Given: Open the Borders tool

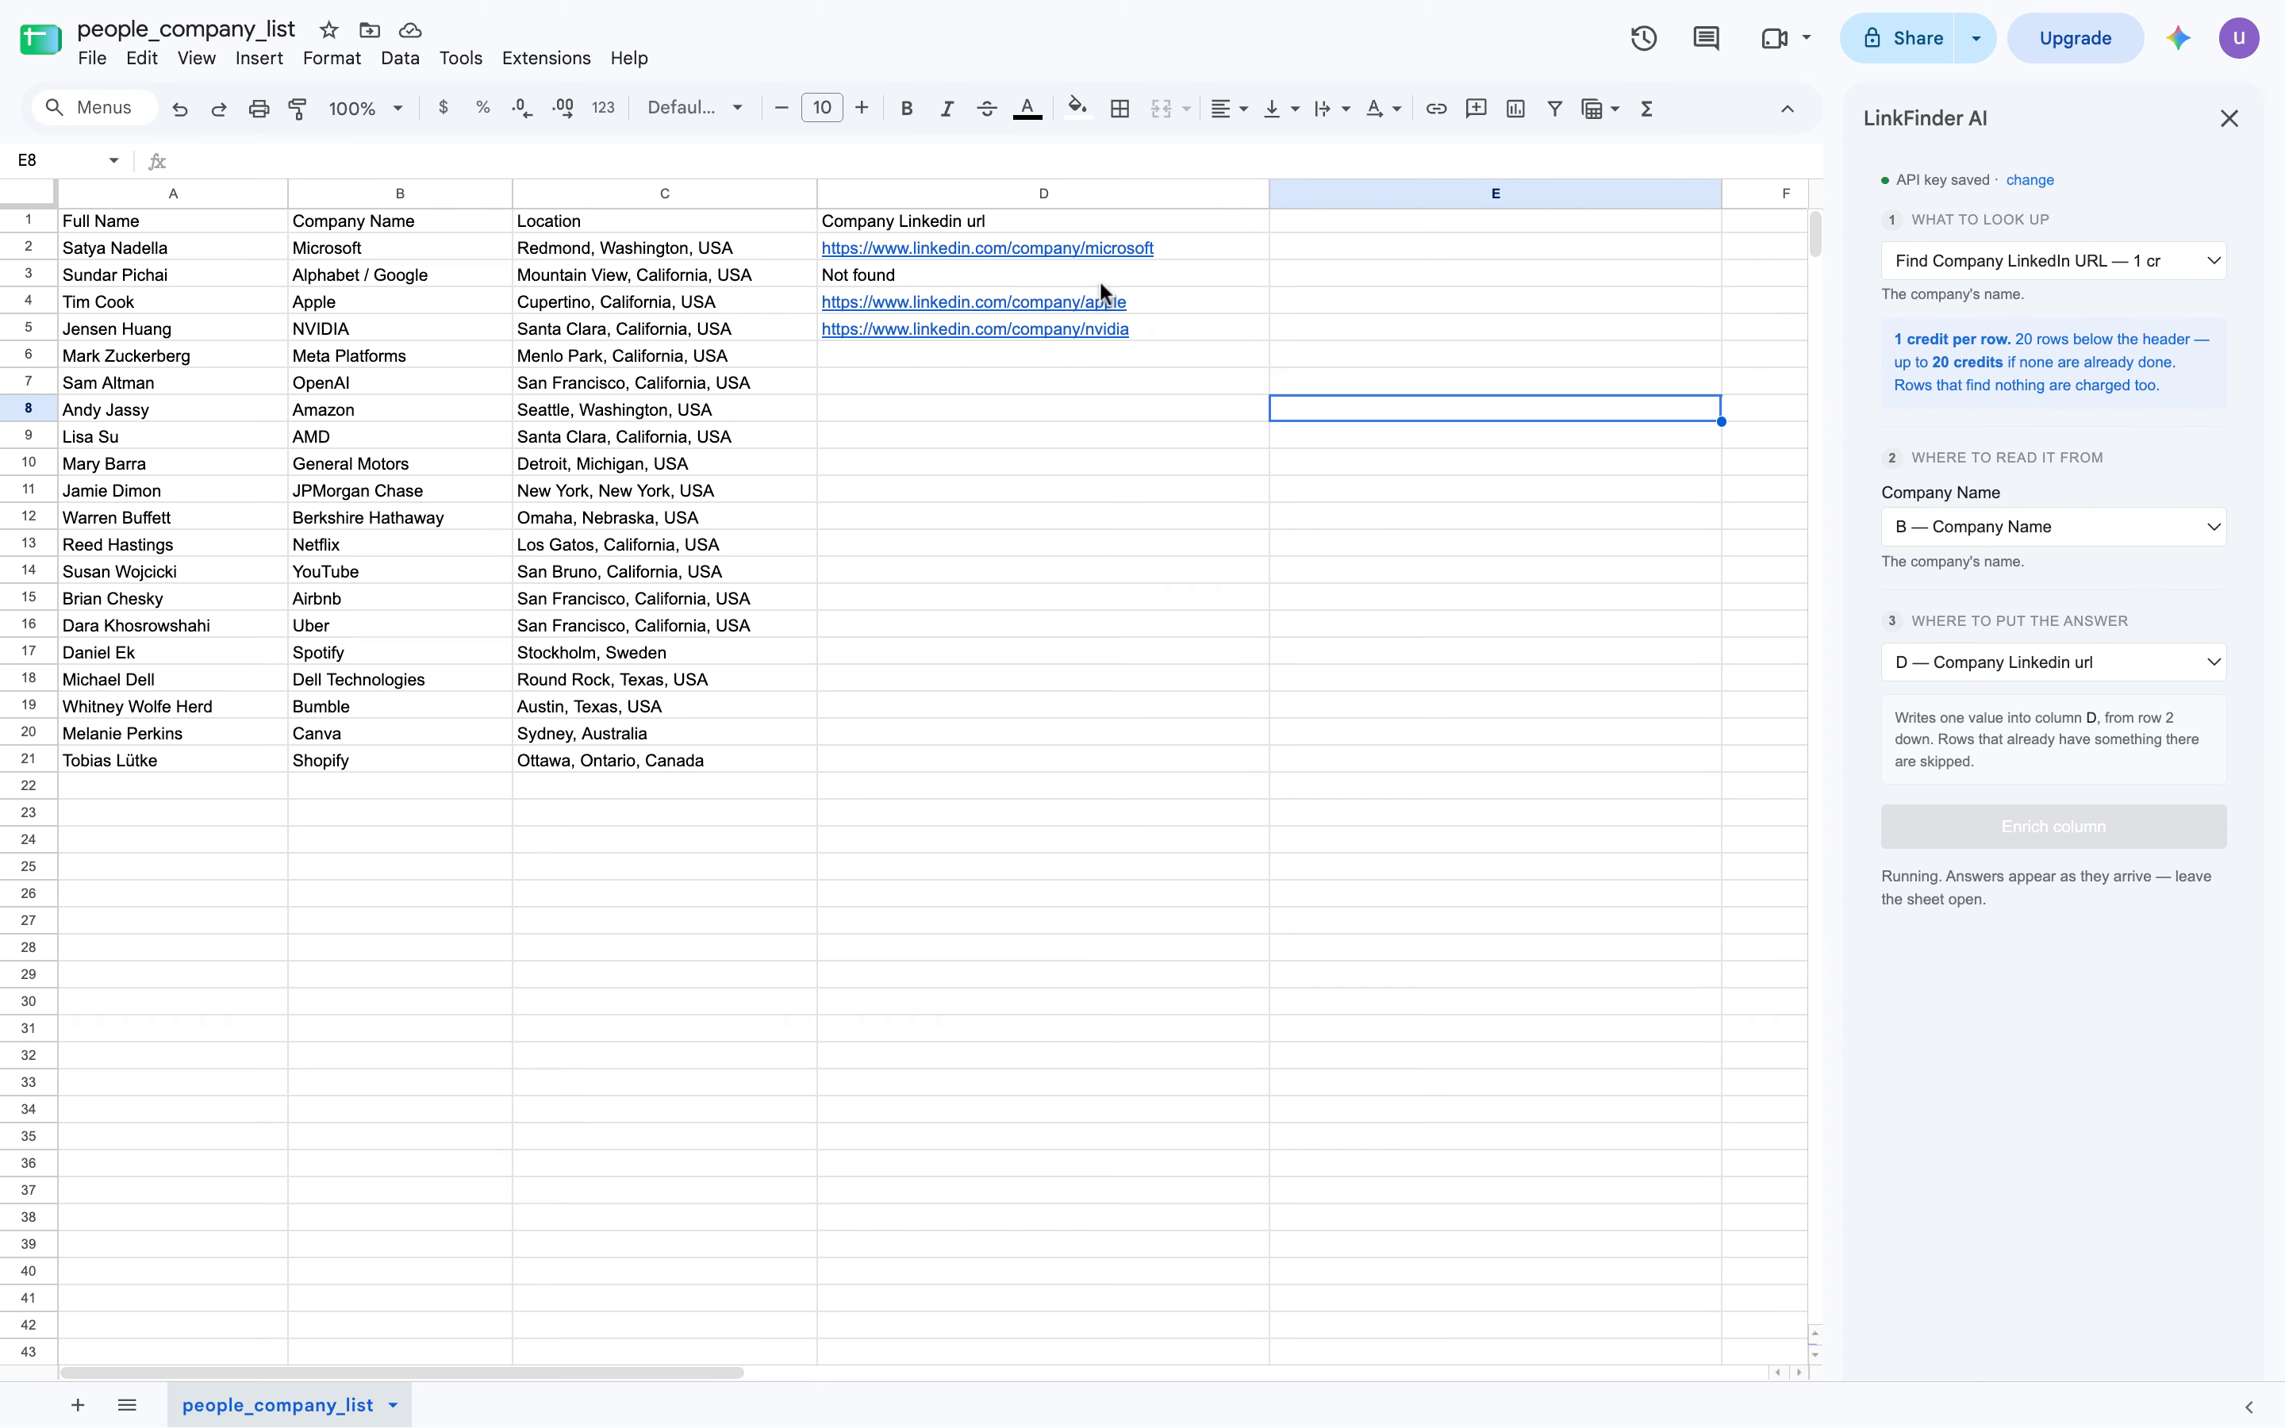Looking at the screenshot, I should point(1119,109).
